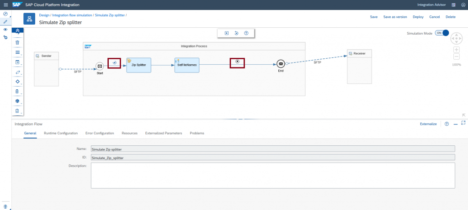Click the 100% zoom level text
This screenshot has height=210, width=468.
457,65
